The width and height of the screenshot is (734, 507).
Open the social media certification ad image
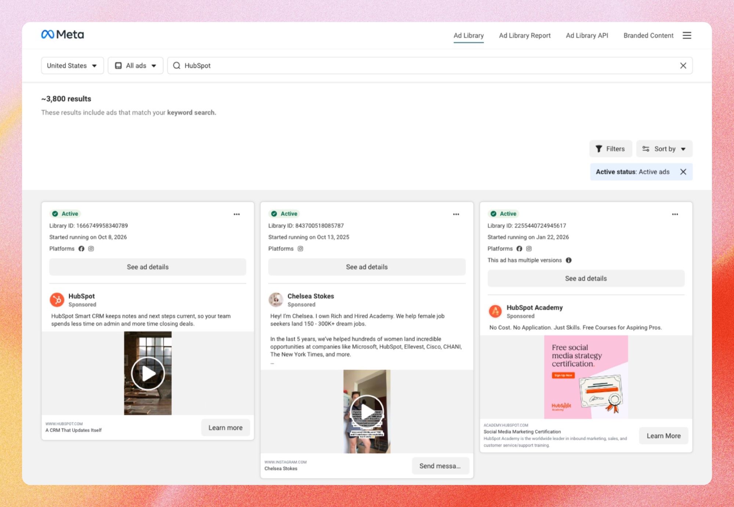tap(586, 377)
